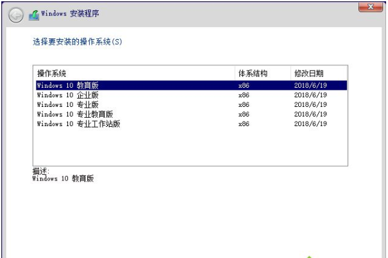The image size is (388, 258).
Task: Click the x86 cell for 企业版
Action: click(244, 95)
